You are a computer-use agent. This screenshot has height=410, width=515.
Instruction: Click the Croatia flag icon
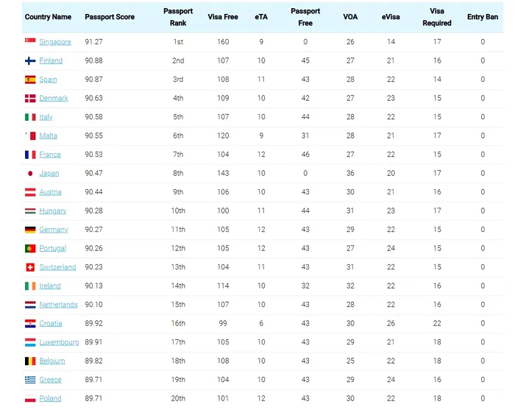pos(30,323)
